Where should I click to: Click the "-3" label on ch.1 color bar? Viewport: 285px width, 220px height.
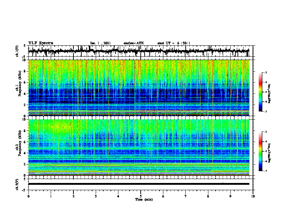click(x=266, y=73)
